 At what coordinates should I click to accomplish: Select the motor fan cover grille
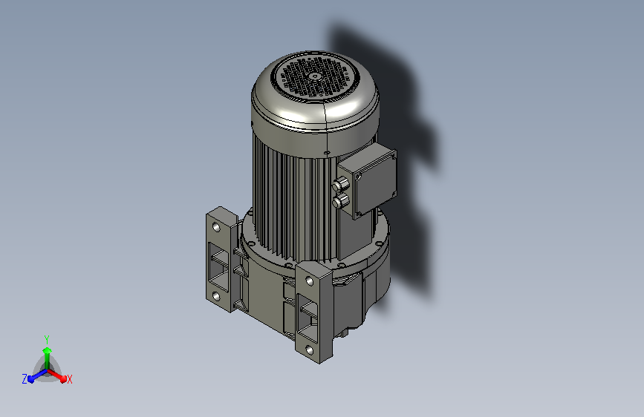[316, 77]
